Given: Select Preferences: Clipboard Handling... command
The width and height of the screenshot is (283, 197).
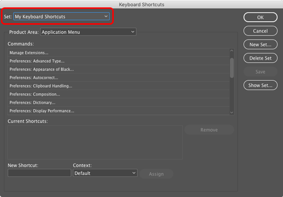Looking at the screenshot, I should click(x=118, y=86).
